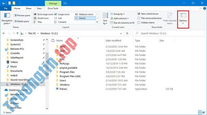Select the Program Files (x86) folder
207x115 pixels.
pos(70,76)
